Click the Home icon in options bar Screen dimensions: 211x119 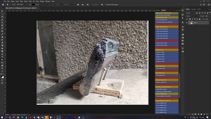(3, 5)
